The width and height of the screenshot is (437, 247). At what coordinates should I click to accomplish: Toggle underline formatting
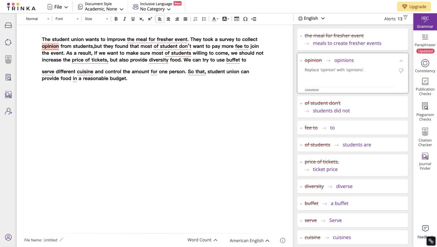[133, 19]
